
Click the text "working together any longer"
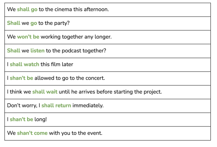(76, 37)
